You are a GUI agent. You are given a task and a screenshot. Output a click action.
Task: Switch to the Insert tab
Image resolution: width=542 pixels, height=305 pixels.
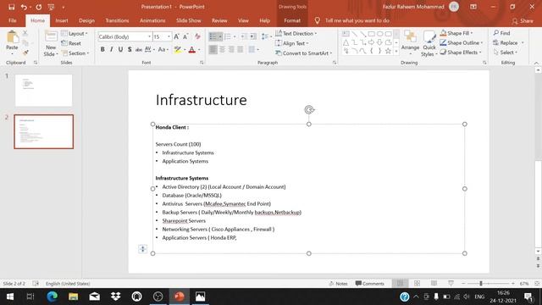62,20
